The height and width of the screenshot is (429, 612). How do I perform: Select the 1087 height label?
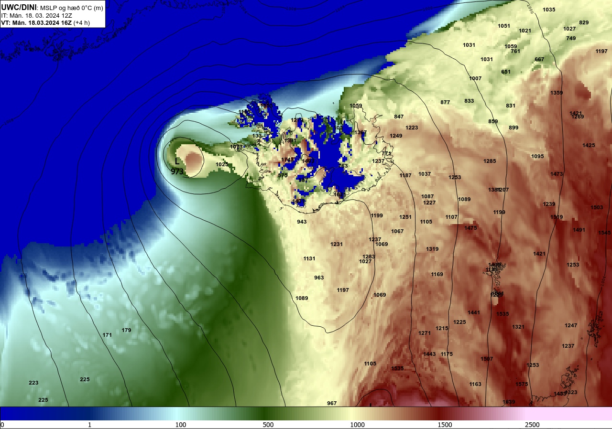(427, 196)
